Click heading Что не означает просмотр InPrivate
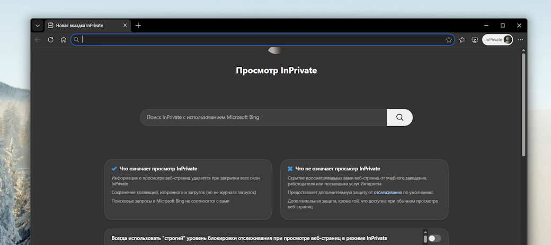Image resolution: width=551 pixels, height=245 pixels. (x=337, y=169)
